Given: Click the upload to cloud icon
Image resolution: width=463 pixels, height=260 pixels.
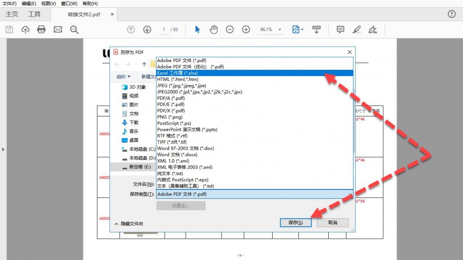Looking at the screenshot, I should [x=25, y=29].
